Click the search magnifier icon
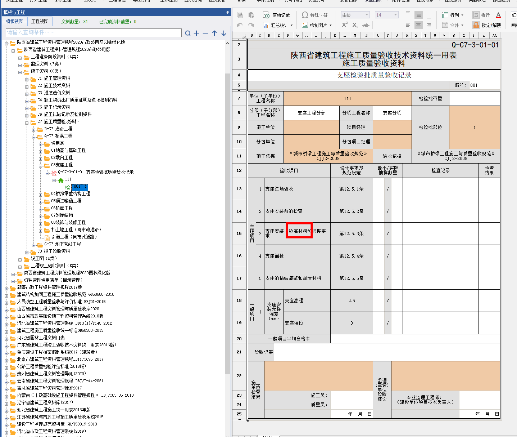 pos(188,33)
